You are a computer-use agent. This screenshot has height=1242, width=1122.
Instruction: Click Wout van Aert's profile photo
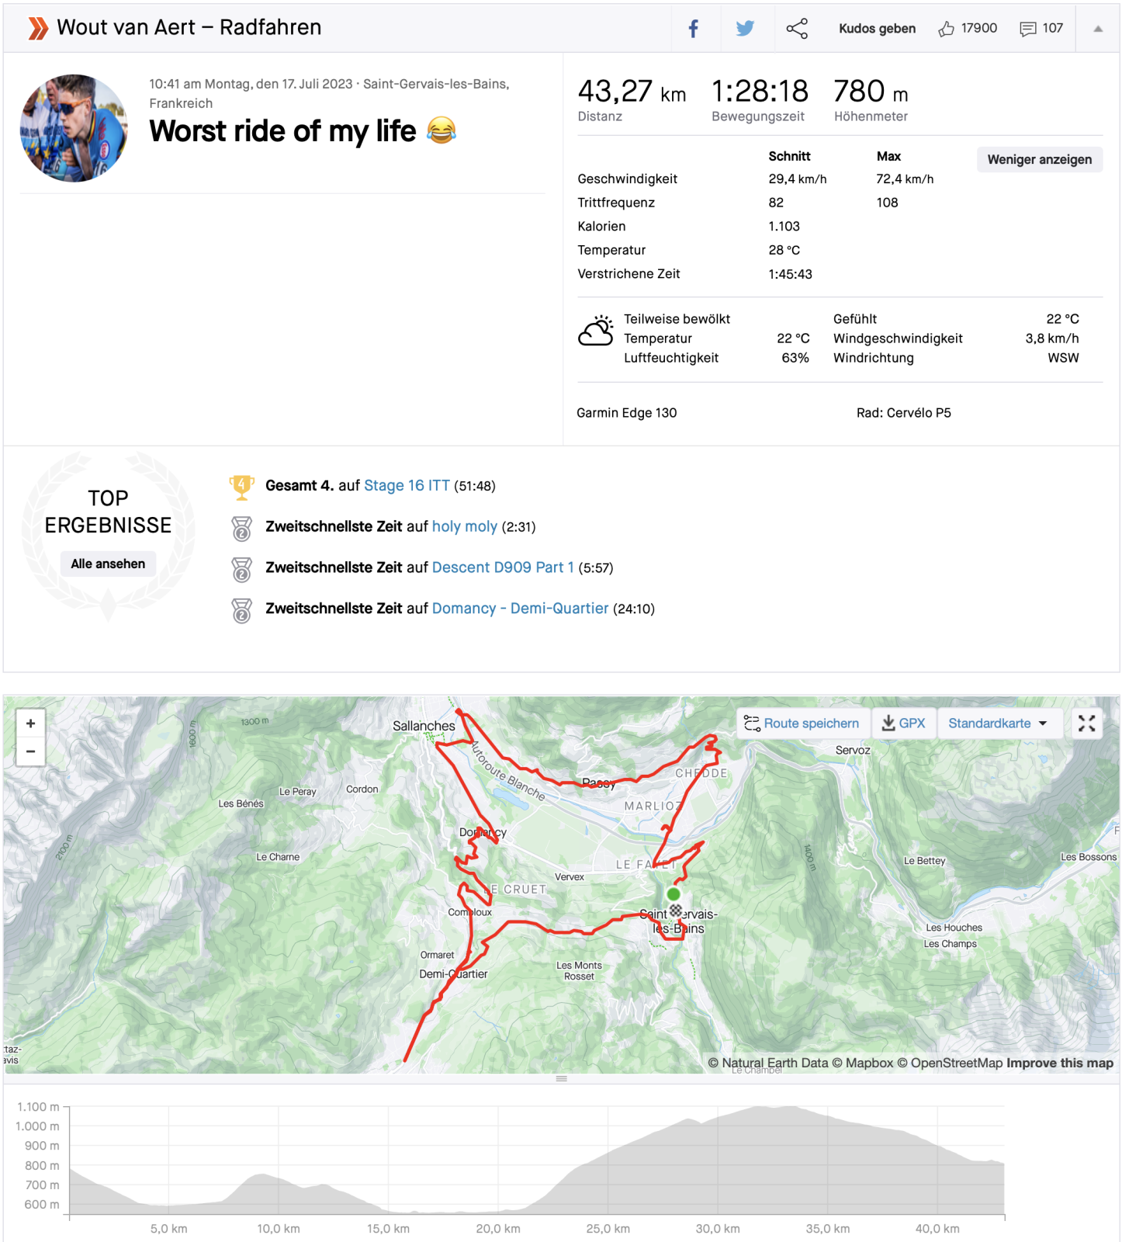pyautogui.click(x=74, y=128)
